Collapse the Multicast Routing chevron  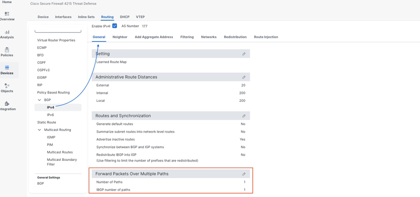click(x=40, y=130)
